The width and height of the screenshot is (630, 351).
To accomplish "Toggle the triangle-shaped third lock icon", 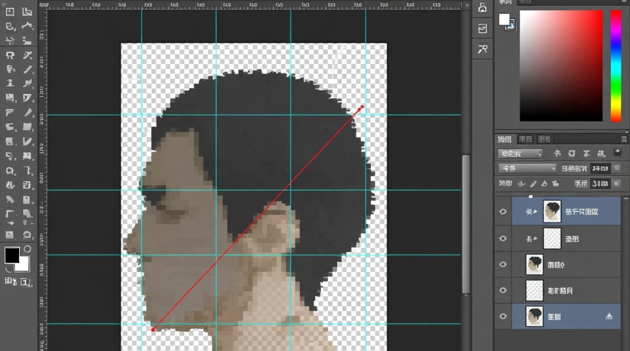I will [545, 183].
